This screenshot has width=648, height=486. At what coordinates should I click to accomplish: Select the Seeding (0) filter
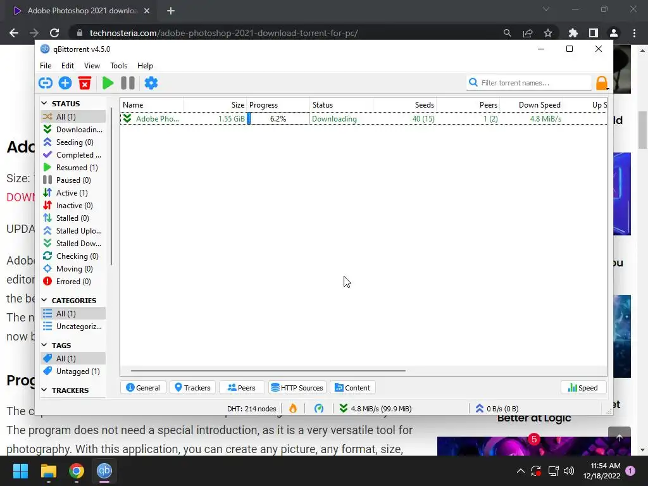click(73, 142)
